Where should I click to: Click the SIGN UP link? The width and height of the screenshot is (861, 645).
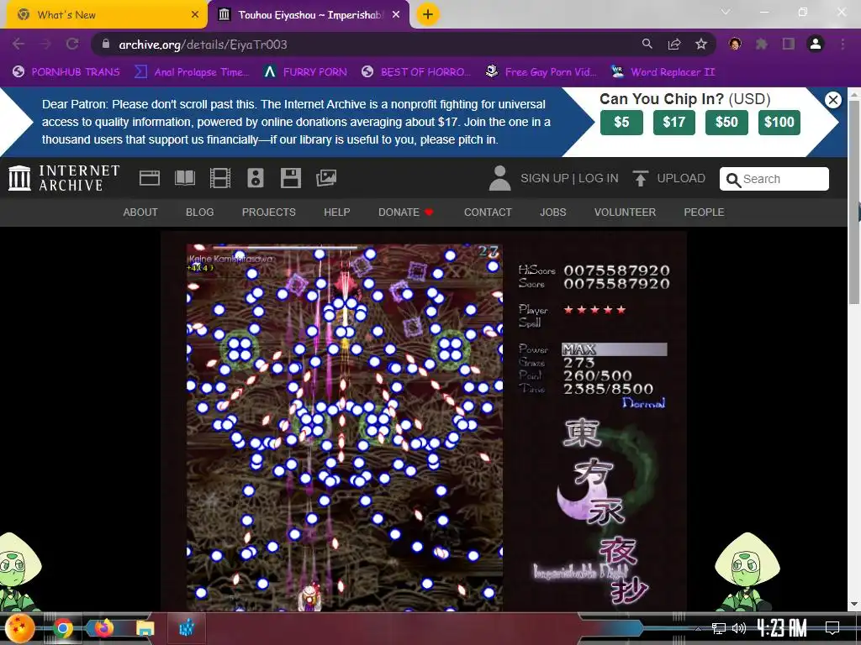click(x=544, y=178)
